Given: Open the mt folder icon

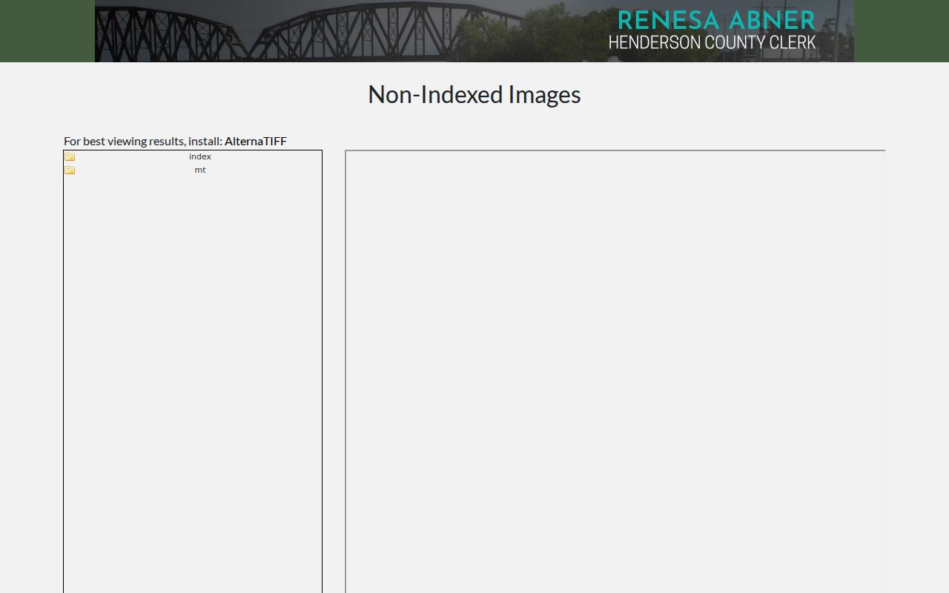Looking at the screenshot, I should (x=70, y=170).
